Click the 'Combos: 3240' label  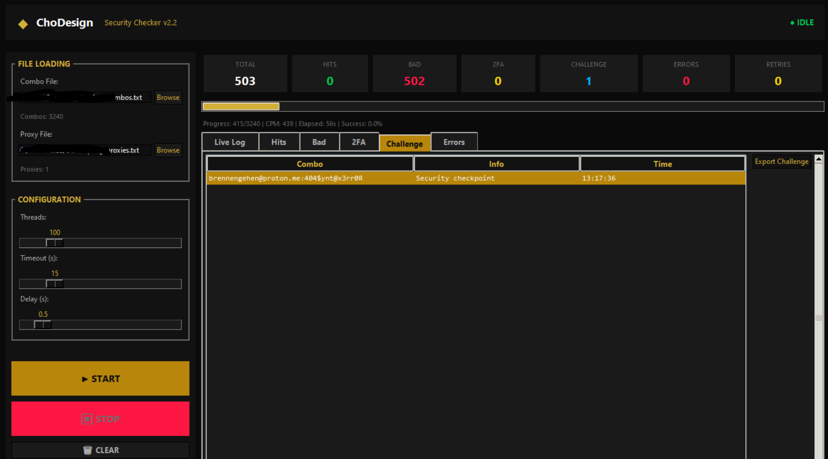[42, 116]
